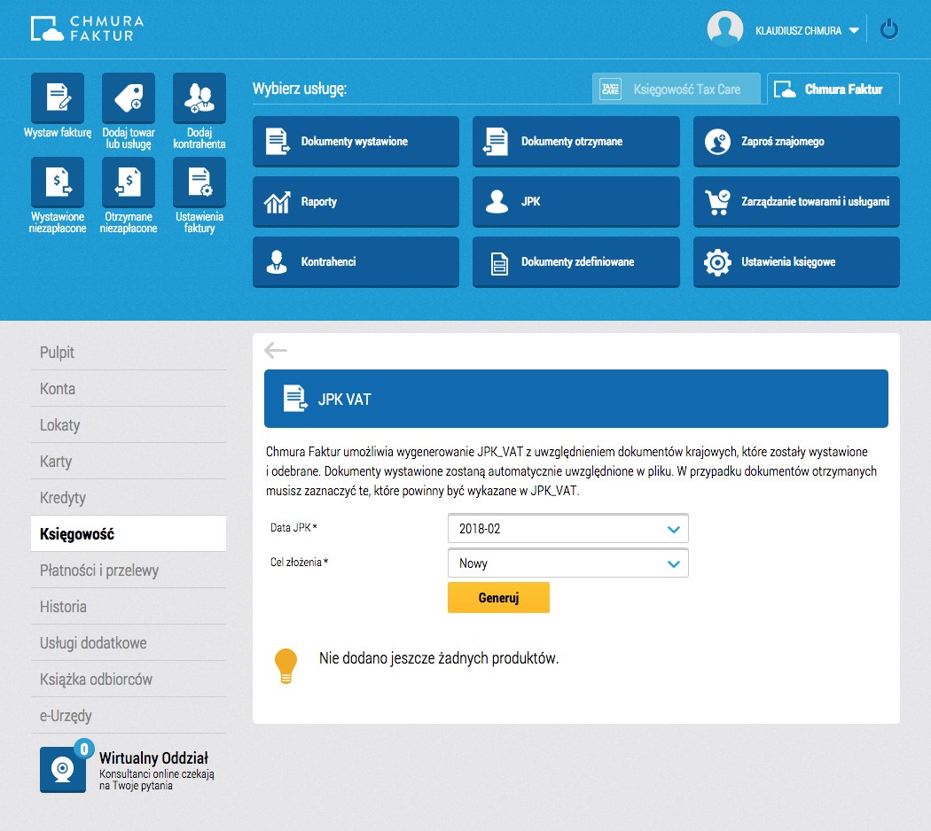Open Zarządzanie towarami i usługami tile

[796, 202]
